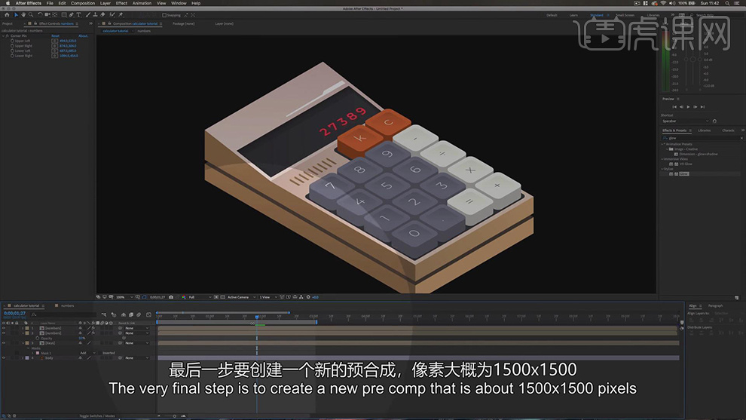Click the Search Help field

coord(717,15)
